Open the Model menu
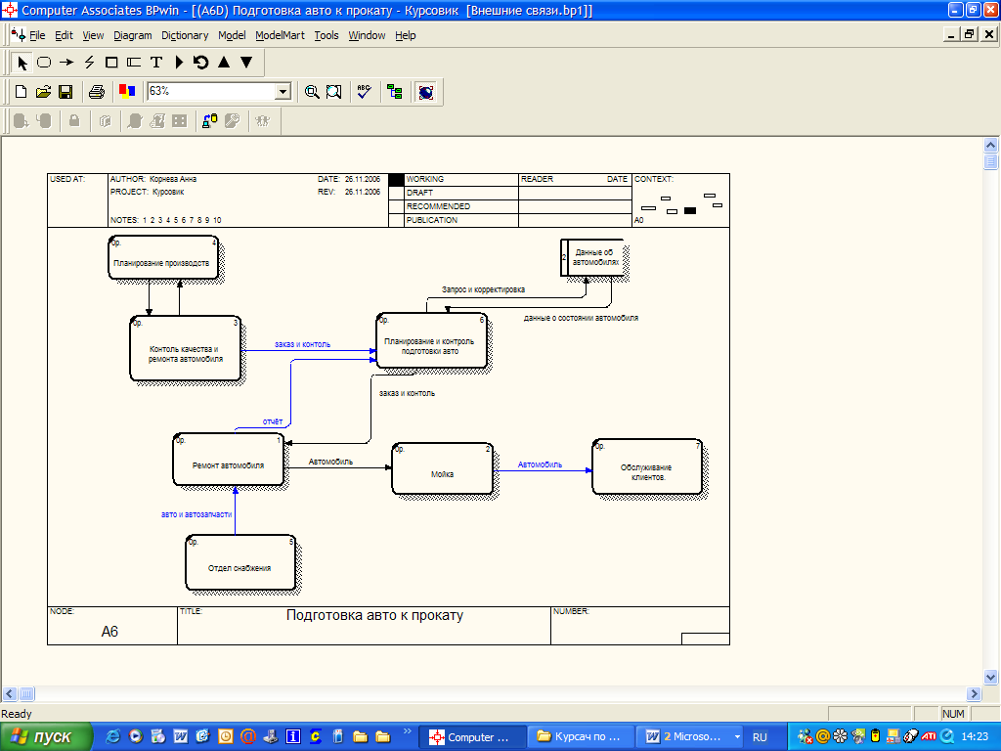 [232, 36]
